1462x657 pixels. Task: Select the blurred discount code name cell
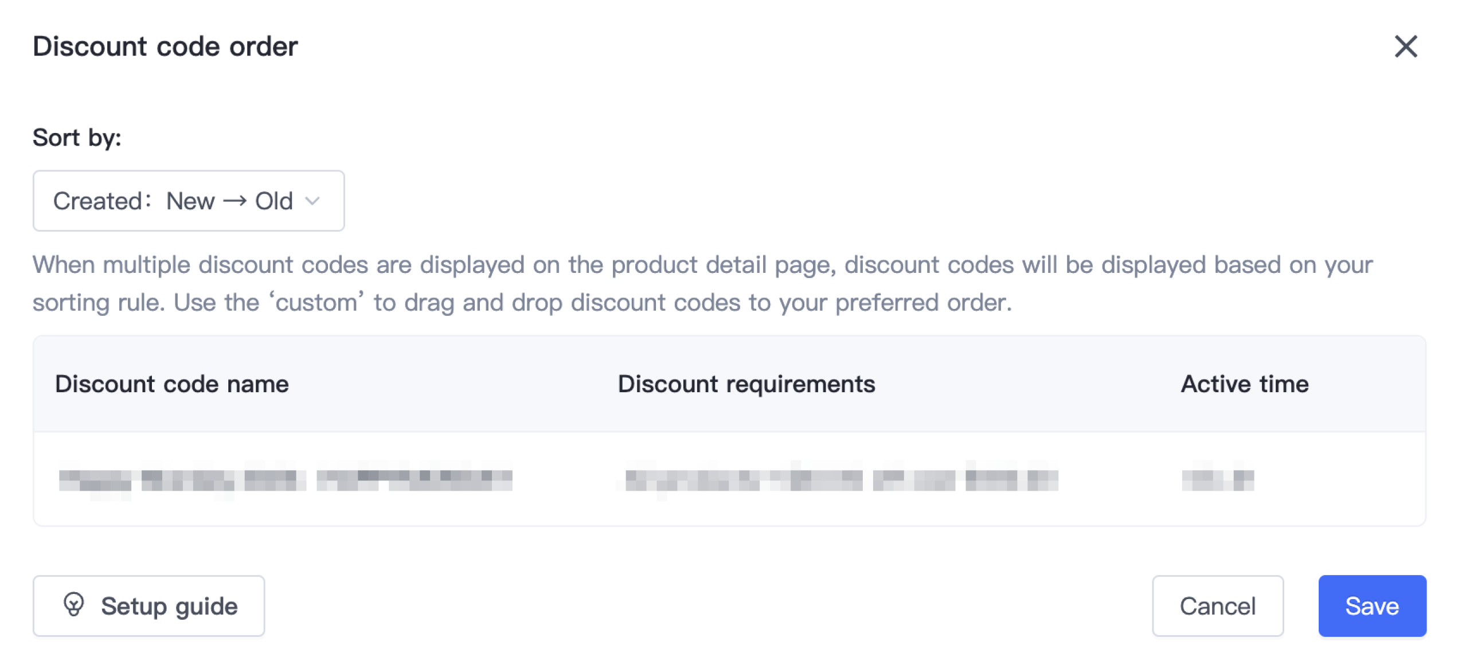point(286,479)
